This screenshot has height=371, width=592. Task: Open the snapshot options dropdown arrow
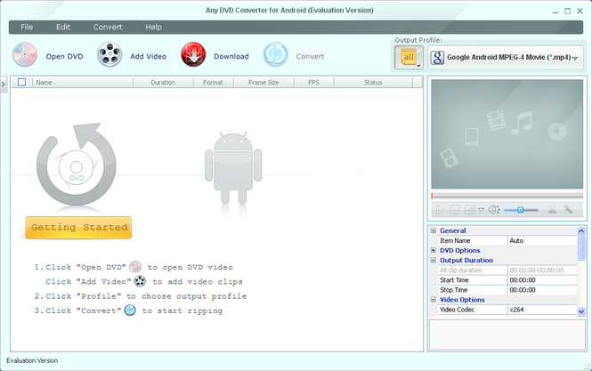click(481, 210)
